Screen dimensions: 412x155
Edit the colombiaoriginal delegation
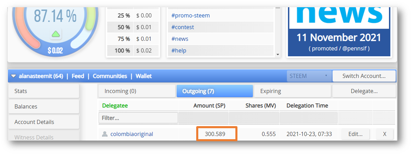(x=356, y=134)
